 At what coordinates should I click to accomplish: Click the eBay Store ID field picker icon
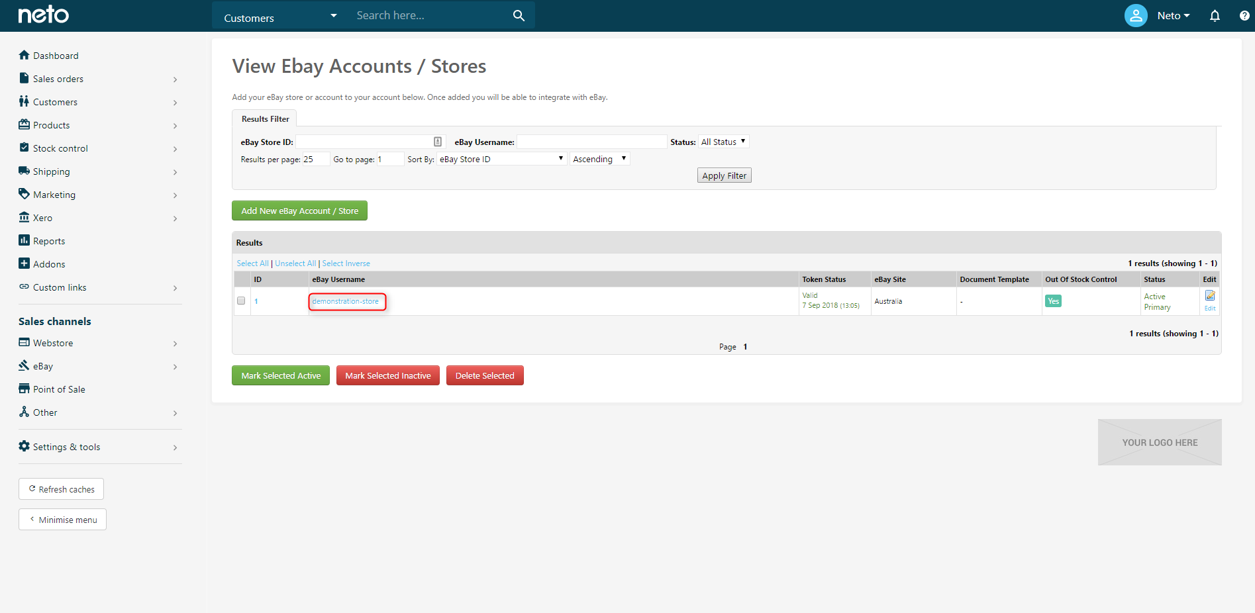click(x=438, y=142)
